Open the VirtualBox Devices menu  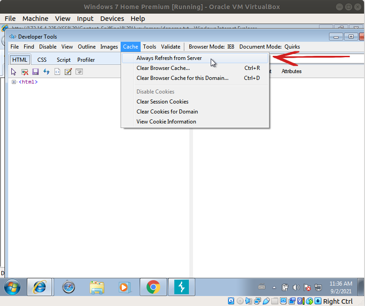click(112, 19)
